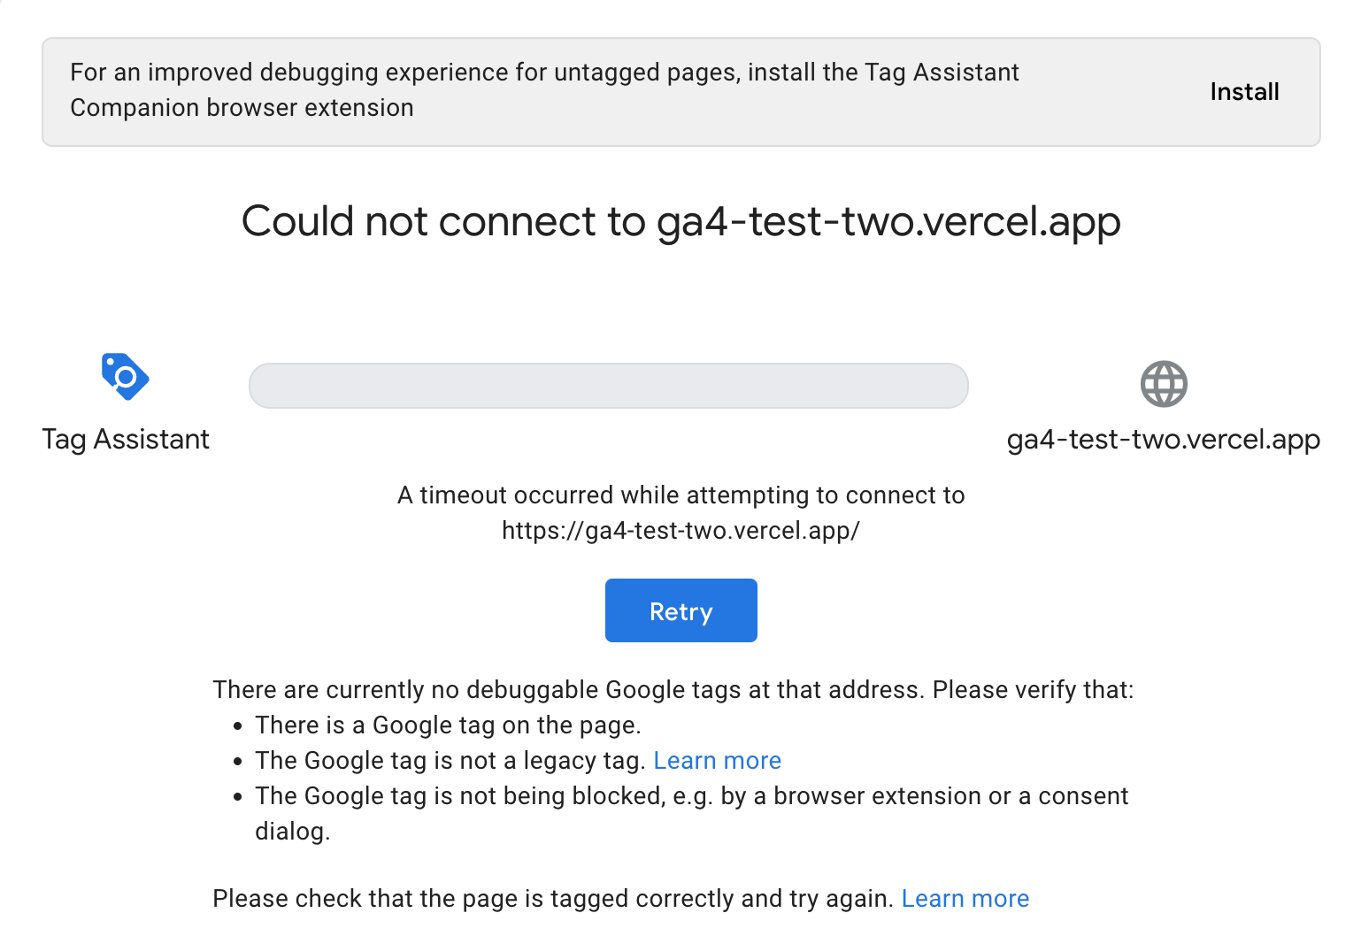Select the 'not being blocked' bullet item
The width and height of the screenshot is (1361, 936).
(692, 814)
